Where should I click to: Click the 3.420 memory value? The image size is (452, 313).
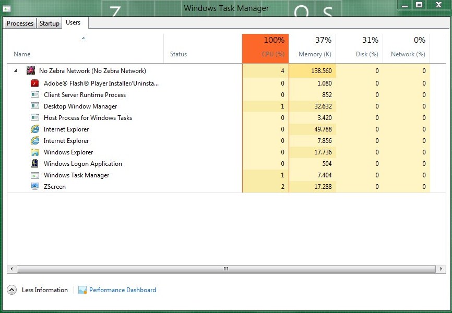coord(324,117)
